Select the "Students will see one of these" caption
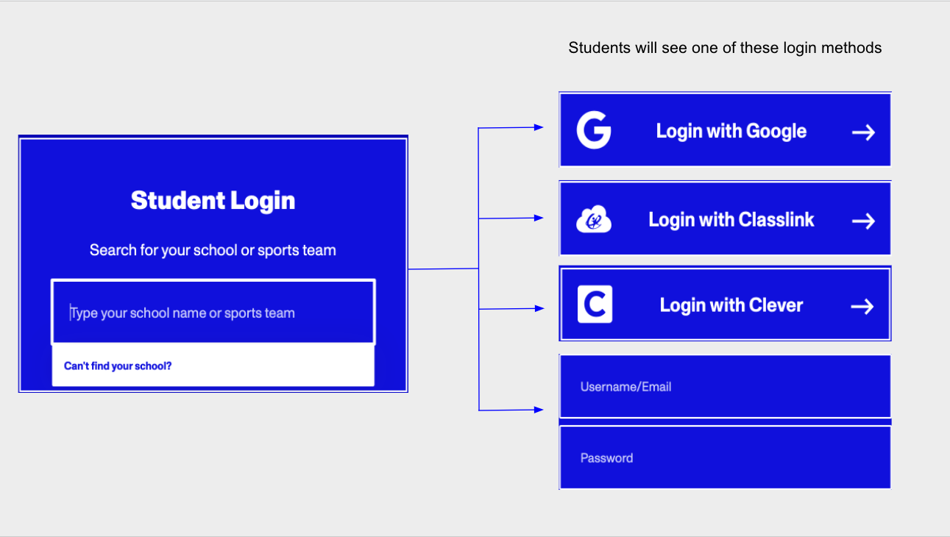The image size is (950, 537). (725, 48)
